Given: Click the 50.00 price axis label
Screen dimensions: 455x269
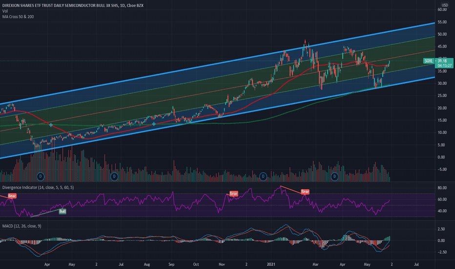Looking at the screenshot, I should pos(442,34).
